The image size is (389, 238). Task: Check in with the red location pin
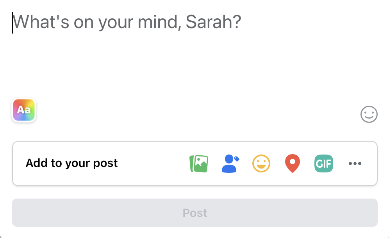pos(293,163)
